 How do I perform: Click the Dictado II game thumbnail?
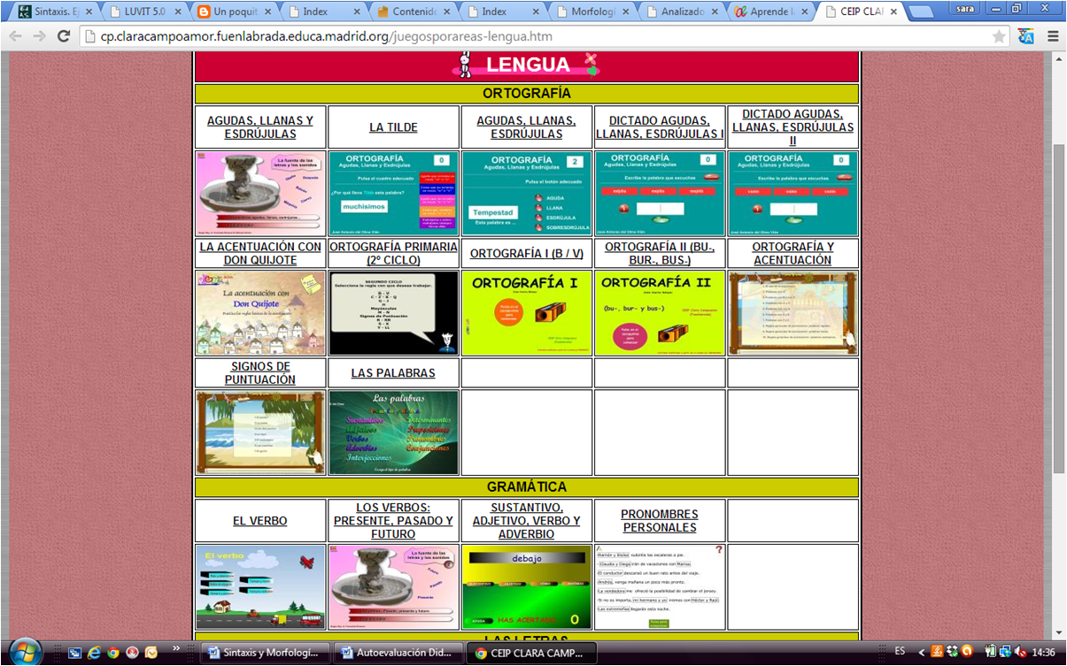793,194
